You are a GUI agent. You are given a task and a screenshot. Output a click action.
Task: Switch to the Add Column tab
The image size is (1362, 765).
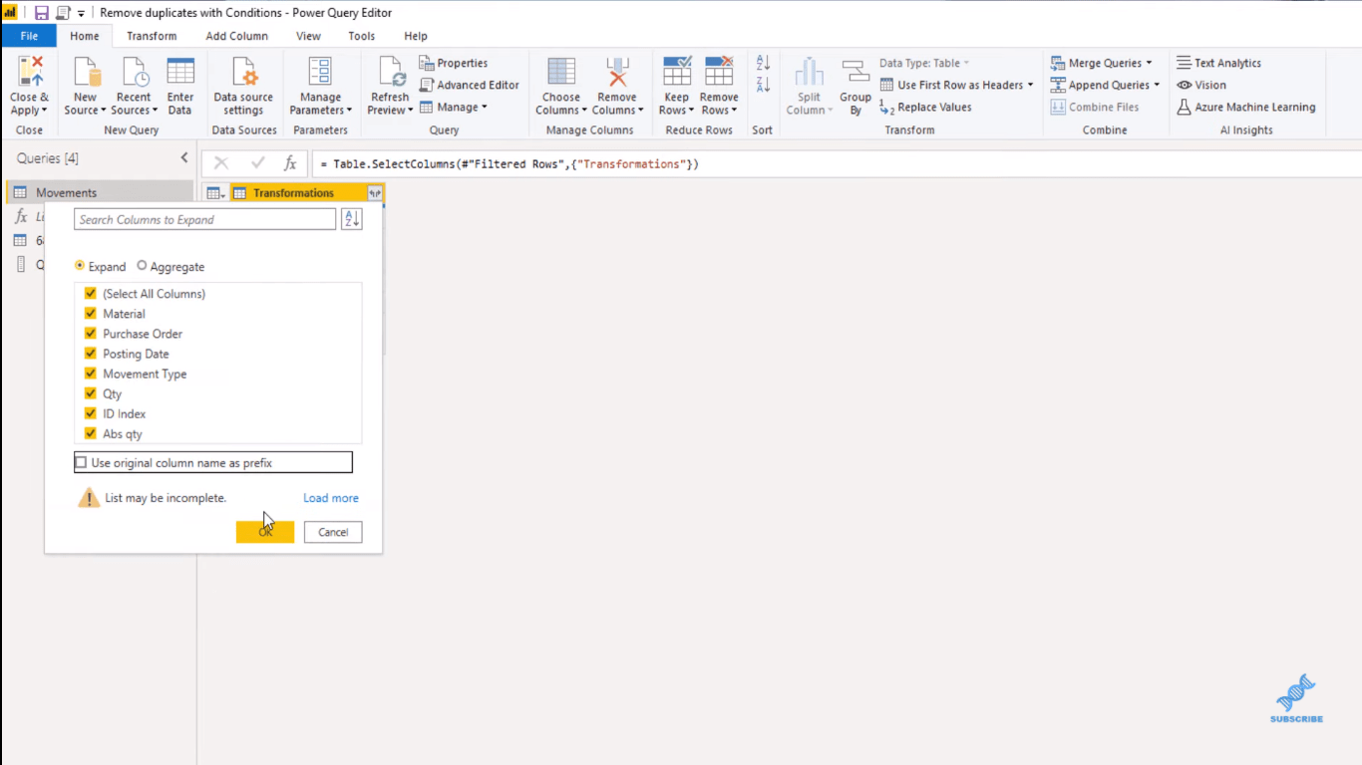pos(236,36)
